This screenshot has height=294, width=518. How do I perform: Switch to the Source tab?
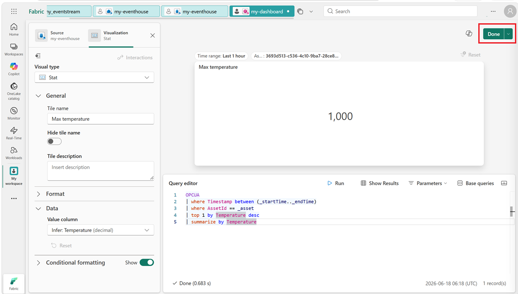pos(58,35)
